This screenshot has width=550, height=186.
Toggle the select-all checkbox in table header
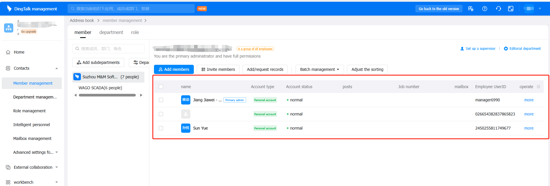[161, 87]
